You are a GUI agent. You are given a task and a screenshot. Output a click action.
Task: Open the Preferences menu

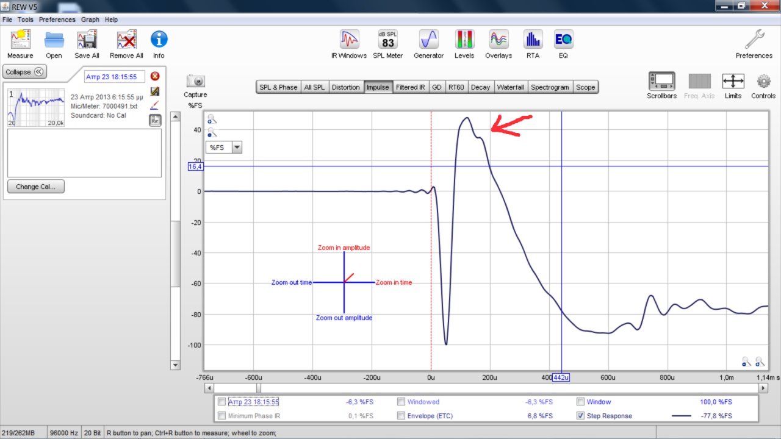[x=57, y=20]
